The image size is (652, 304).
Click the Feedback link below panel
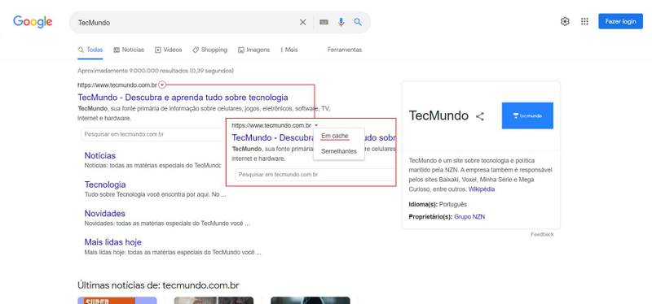tap(542, 234)
